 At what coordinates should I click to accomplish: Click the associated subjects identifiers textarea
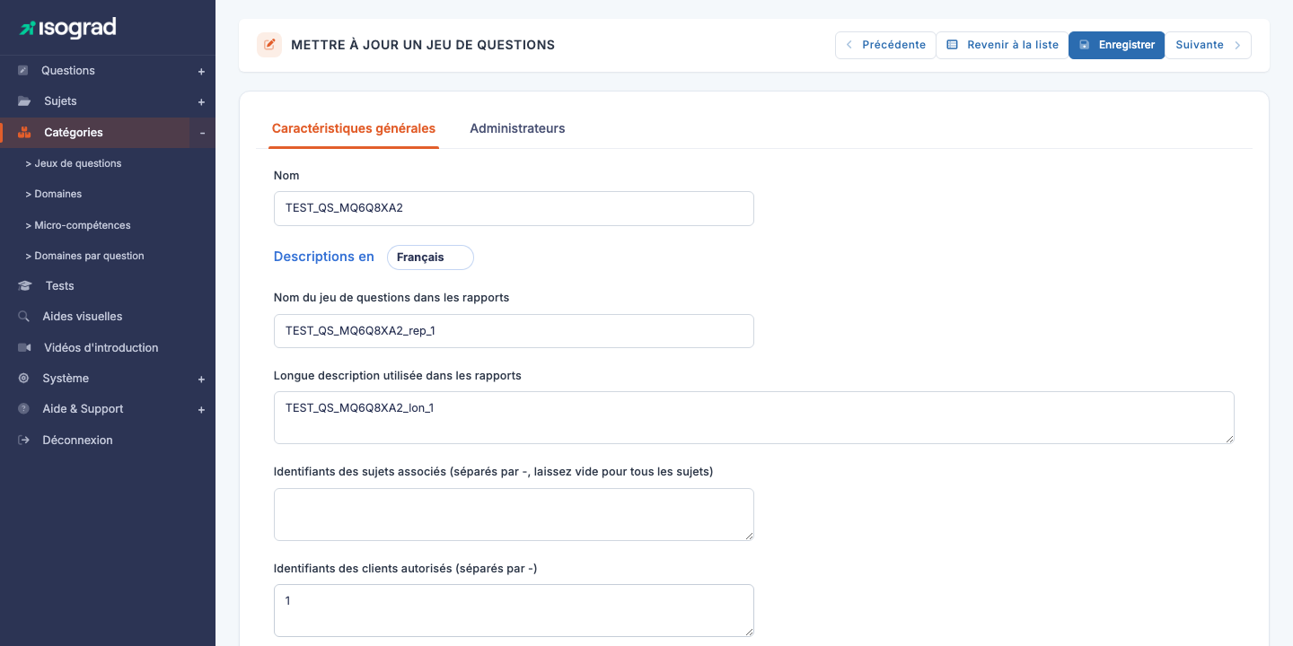514,514
